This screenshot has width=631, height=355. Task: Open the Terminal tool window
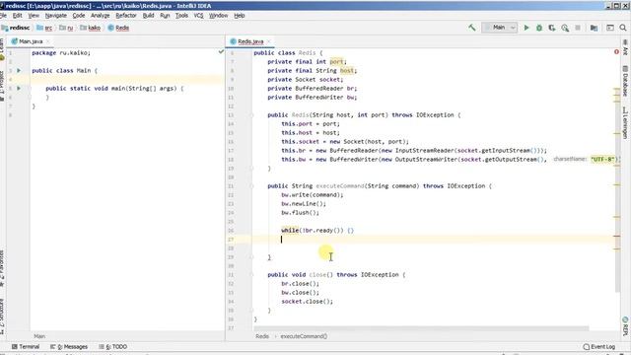click(x=26, y=346)
